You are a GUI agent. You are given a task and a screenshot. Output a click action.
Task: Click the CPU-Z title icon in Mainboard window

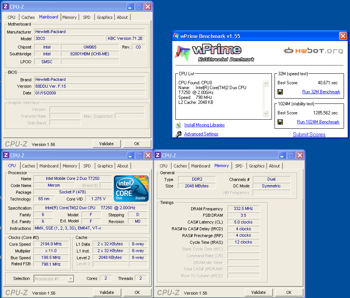tap(6, 6)
